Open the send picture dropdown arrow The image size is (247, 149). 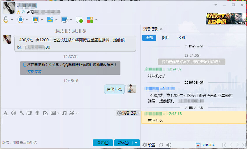pos(58,113)
